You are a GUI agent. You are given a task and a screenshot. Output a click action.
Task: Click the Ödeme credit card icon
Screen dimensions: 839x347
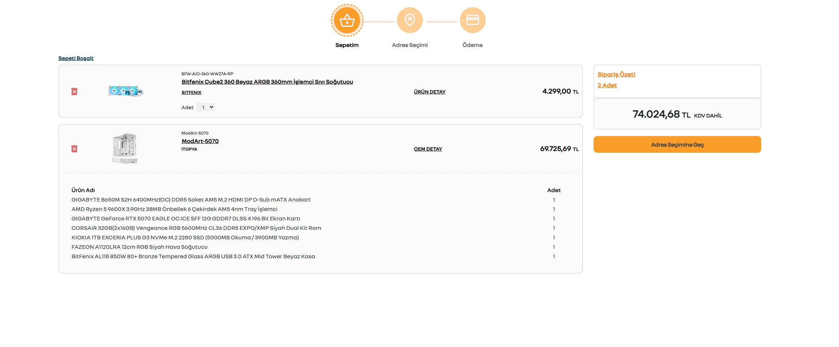point(473,20)
